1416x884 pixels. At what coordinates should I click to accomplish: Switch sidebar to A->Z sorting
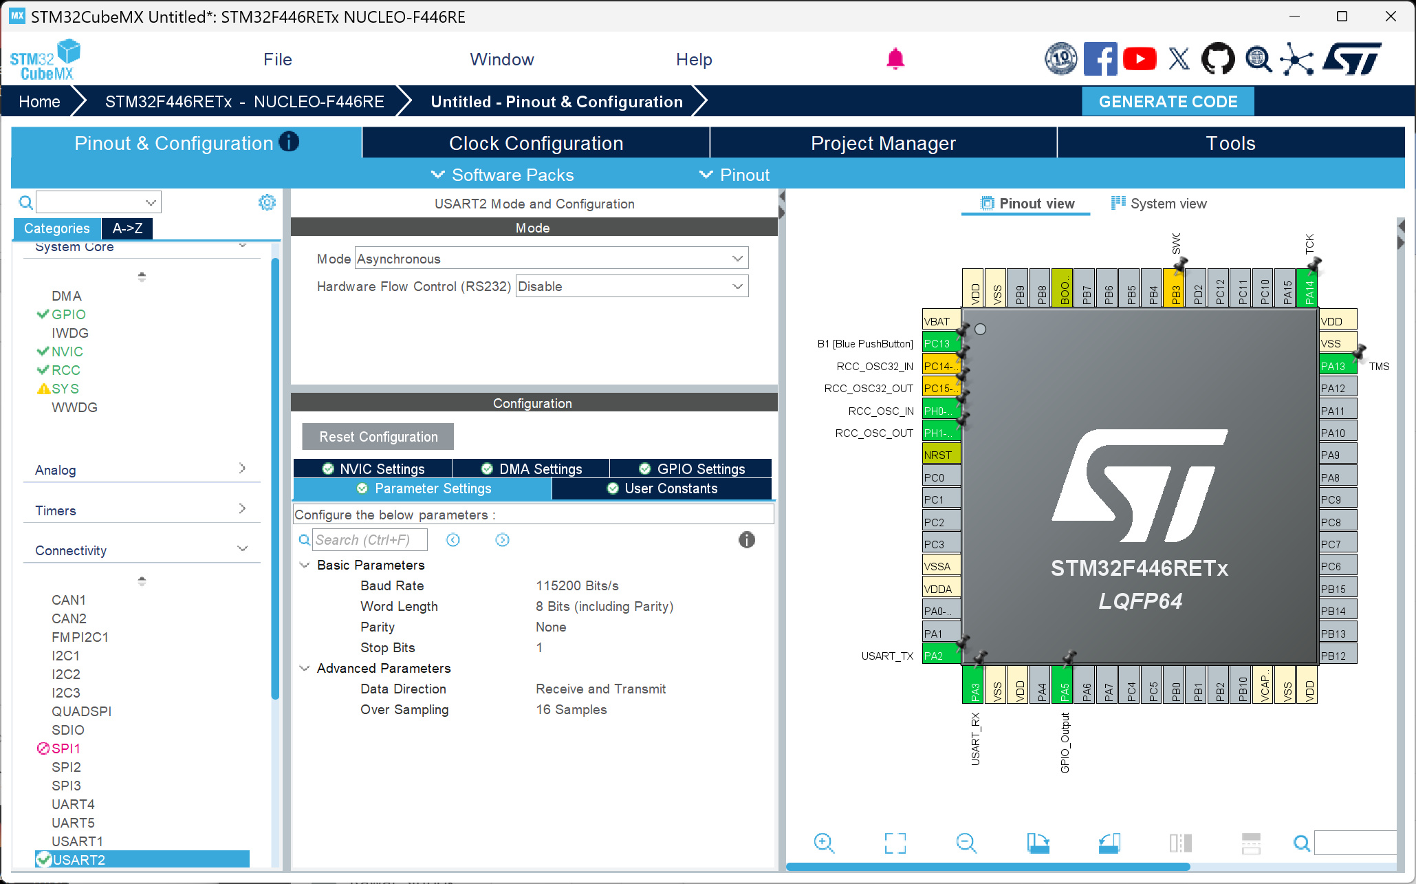(x=127, y=228)
